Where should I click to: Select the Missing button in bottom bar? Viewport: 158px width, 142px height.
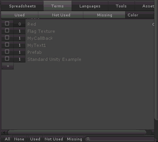coord(74,139)
